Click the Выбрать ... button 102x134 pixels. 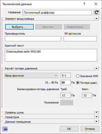click(x=19, y=27)
